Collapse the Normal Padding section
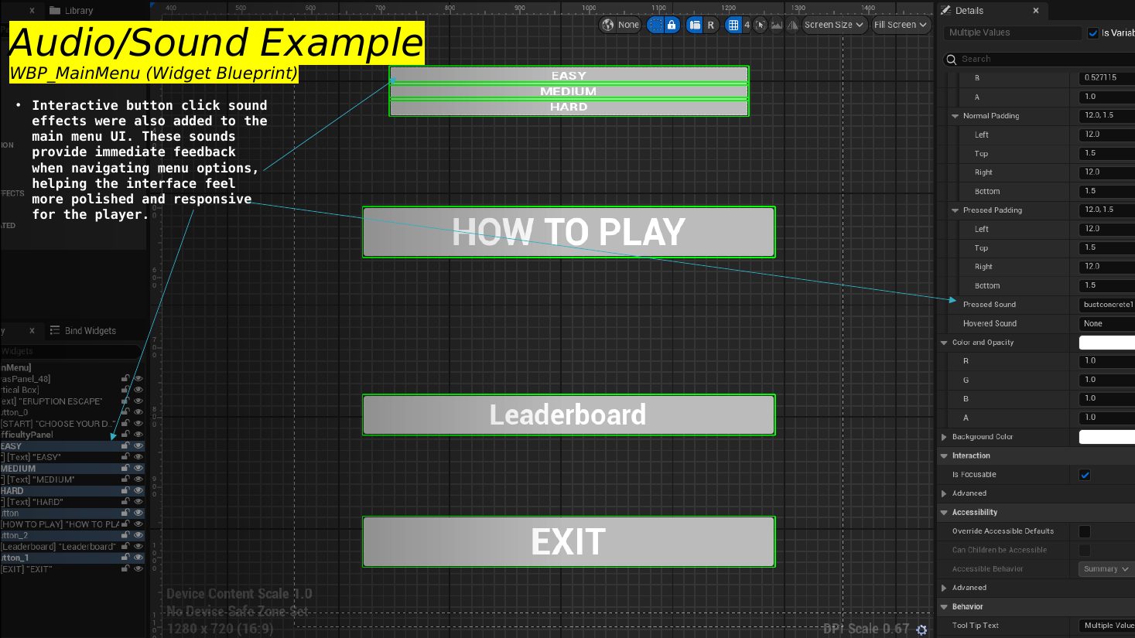Viewport: 1135px width, 638px height. click(x=956, y=116)
